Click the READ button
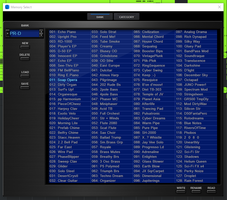This screenshot has height=200, width=227. pyautogui.click(x=211, y=192)
